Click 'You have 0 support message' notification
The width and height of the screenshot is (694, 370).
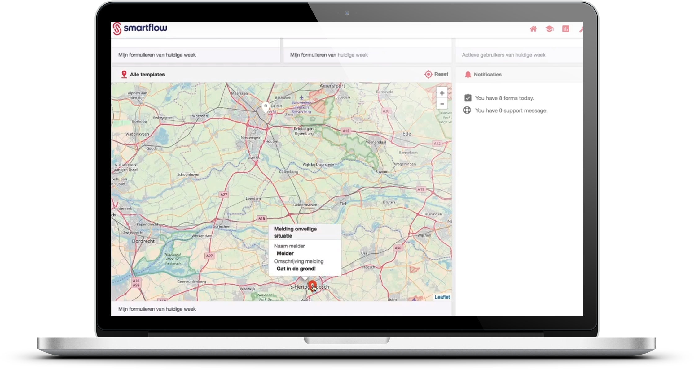(x=511, y=110)
